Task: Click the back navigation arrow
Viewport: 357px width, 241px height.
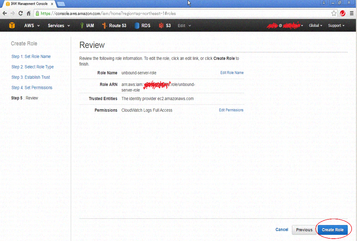Action: point(5,13)
